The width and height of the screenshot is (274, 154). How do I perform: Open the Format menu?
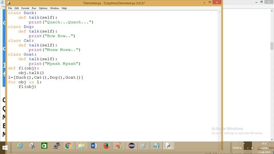(25, 8)
